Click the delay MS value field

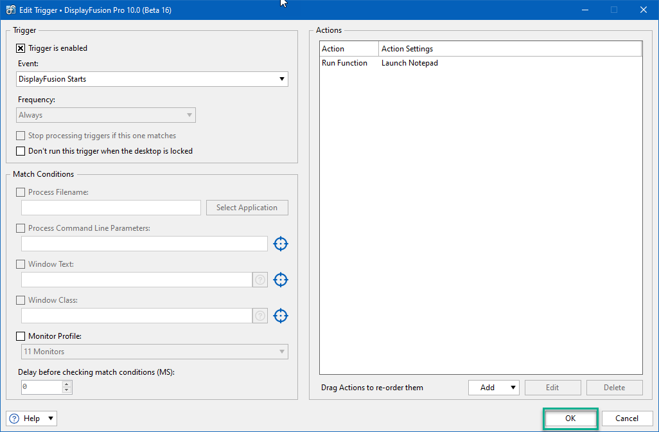42,387
